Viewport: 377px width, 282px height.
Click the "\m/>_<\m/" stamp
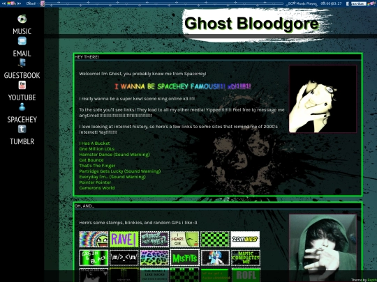pyautogui.click(x=124, y=258)
